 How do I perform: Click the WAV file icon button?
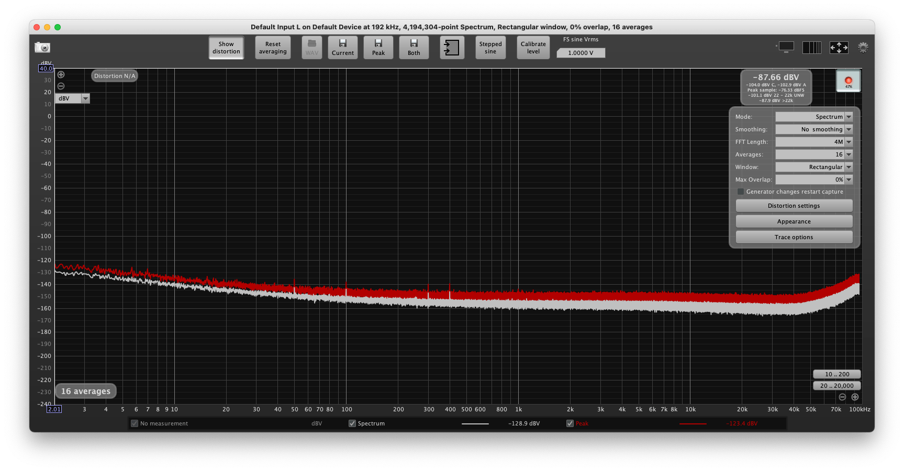[312, 48]
